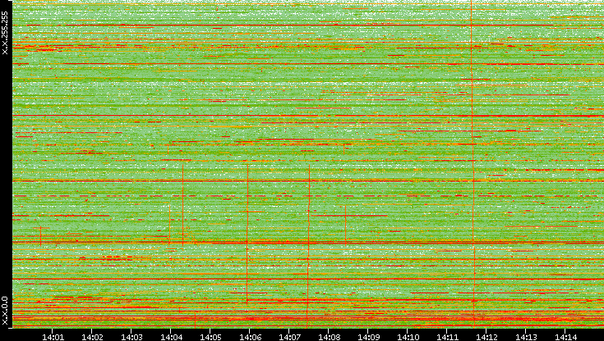Click the 14:06 time axis label
Image resolution: width=604 pixels, height=341 pixels.
tap(250, 337)
